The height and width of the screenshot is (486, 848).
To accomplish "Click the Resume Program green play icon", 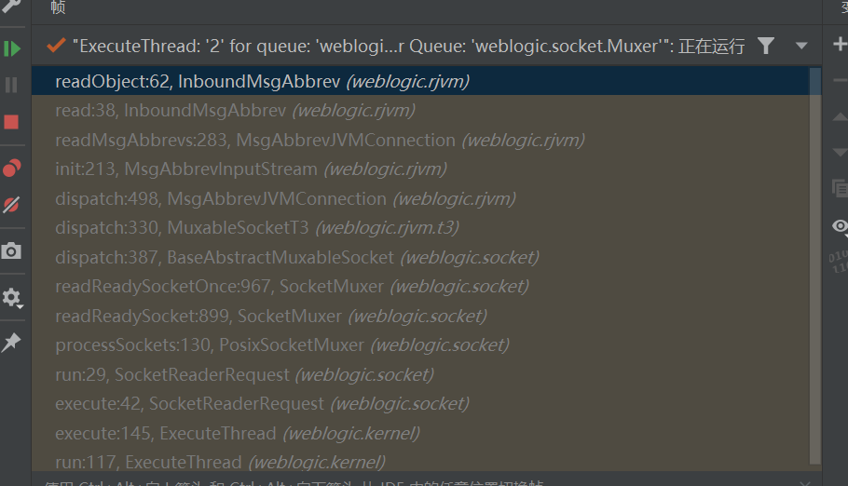I will 11,49.
